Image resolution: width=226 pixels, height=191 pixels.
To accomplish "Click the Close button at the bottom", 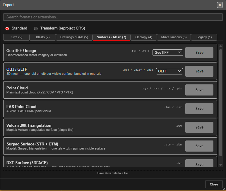I will point(214,184).
